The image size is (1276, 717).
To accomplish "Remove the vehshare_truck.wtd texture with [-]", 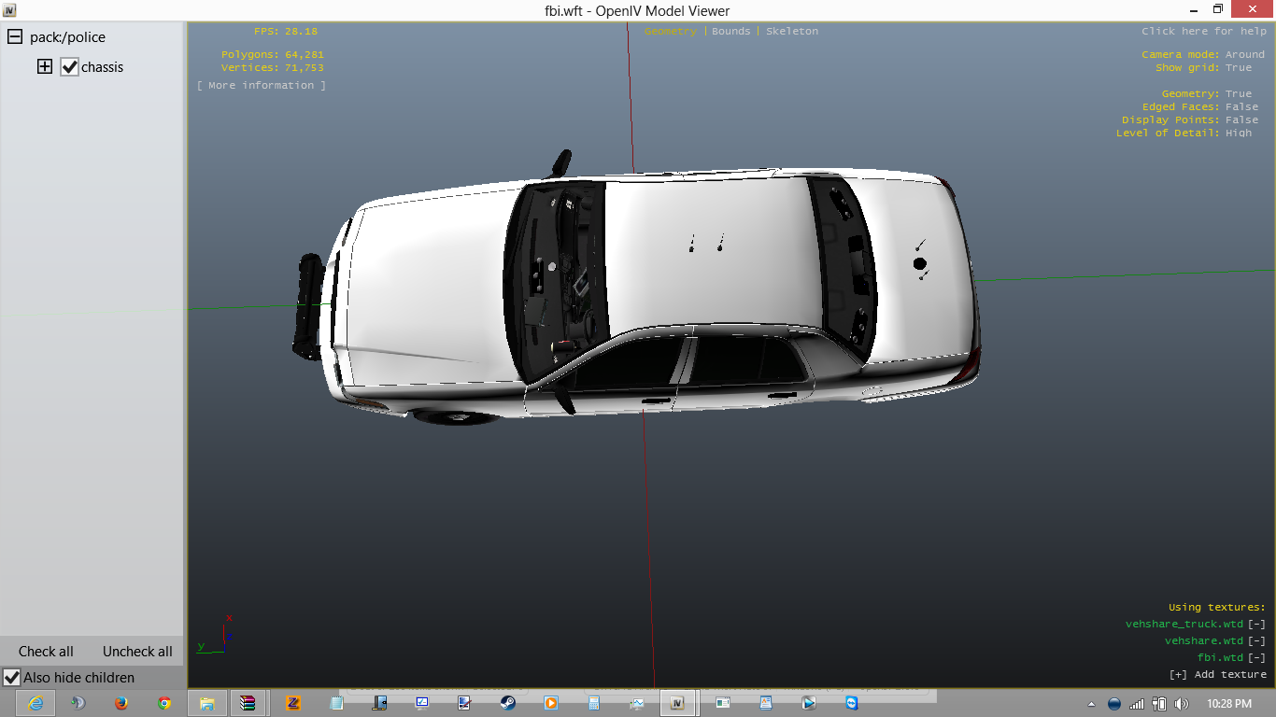I will coord(1256,624).
